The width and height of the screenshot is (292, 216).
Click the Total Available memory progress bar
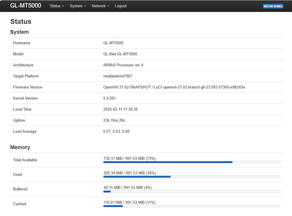click(191, 162)
